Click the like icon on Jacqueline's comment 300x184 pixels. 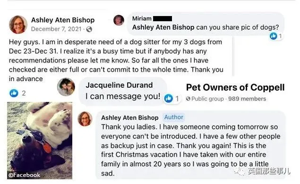click(x=169, y=99)
